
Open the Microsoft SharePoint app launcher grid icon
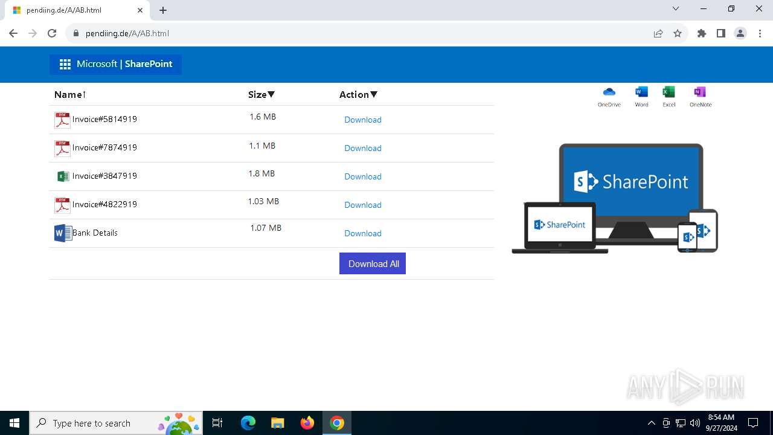click(65, 64)
